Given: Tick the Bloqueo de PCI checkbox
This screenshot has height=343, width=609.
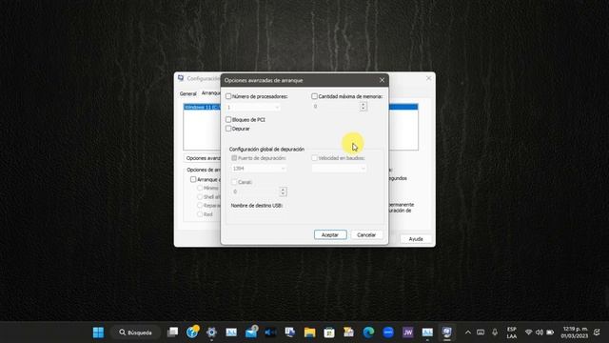Looking at the screenshot, I should pyautogui.click(x=228, y=119).
